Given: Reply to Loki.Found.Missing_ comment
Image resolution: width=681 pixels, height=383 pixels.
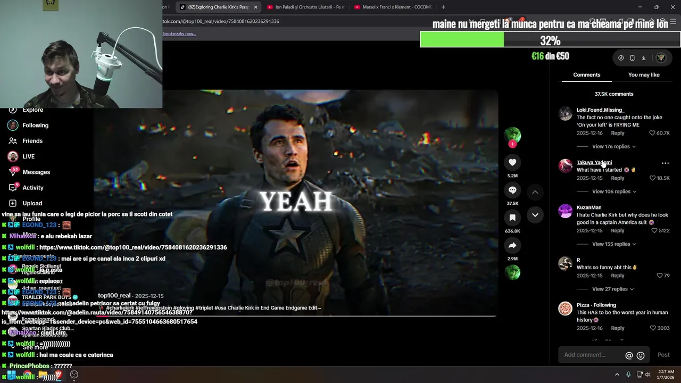Looking at the screenshot, I should pyautogui.click(x=618, y=133).
